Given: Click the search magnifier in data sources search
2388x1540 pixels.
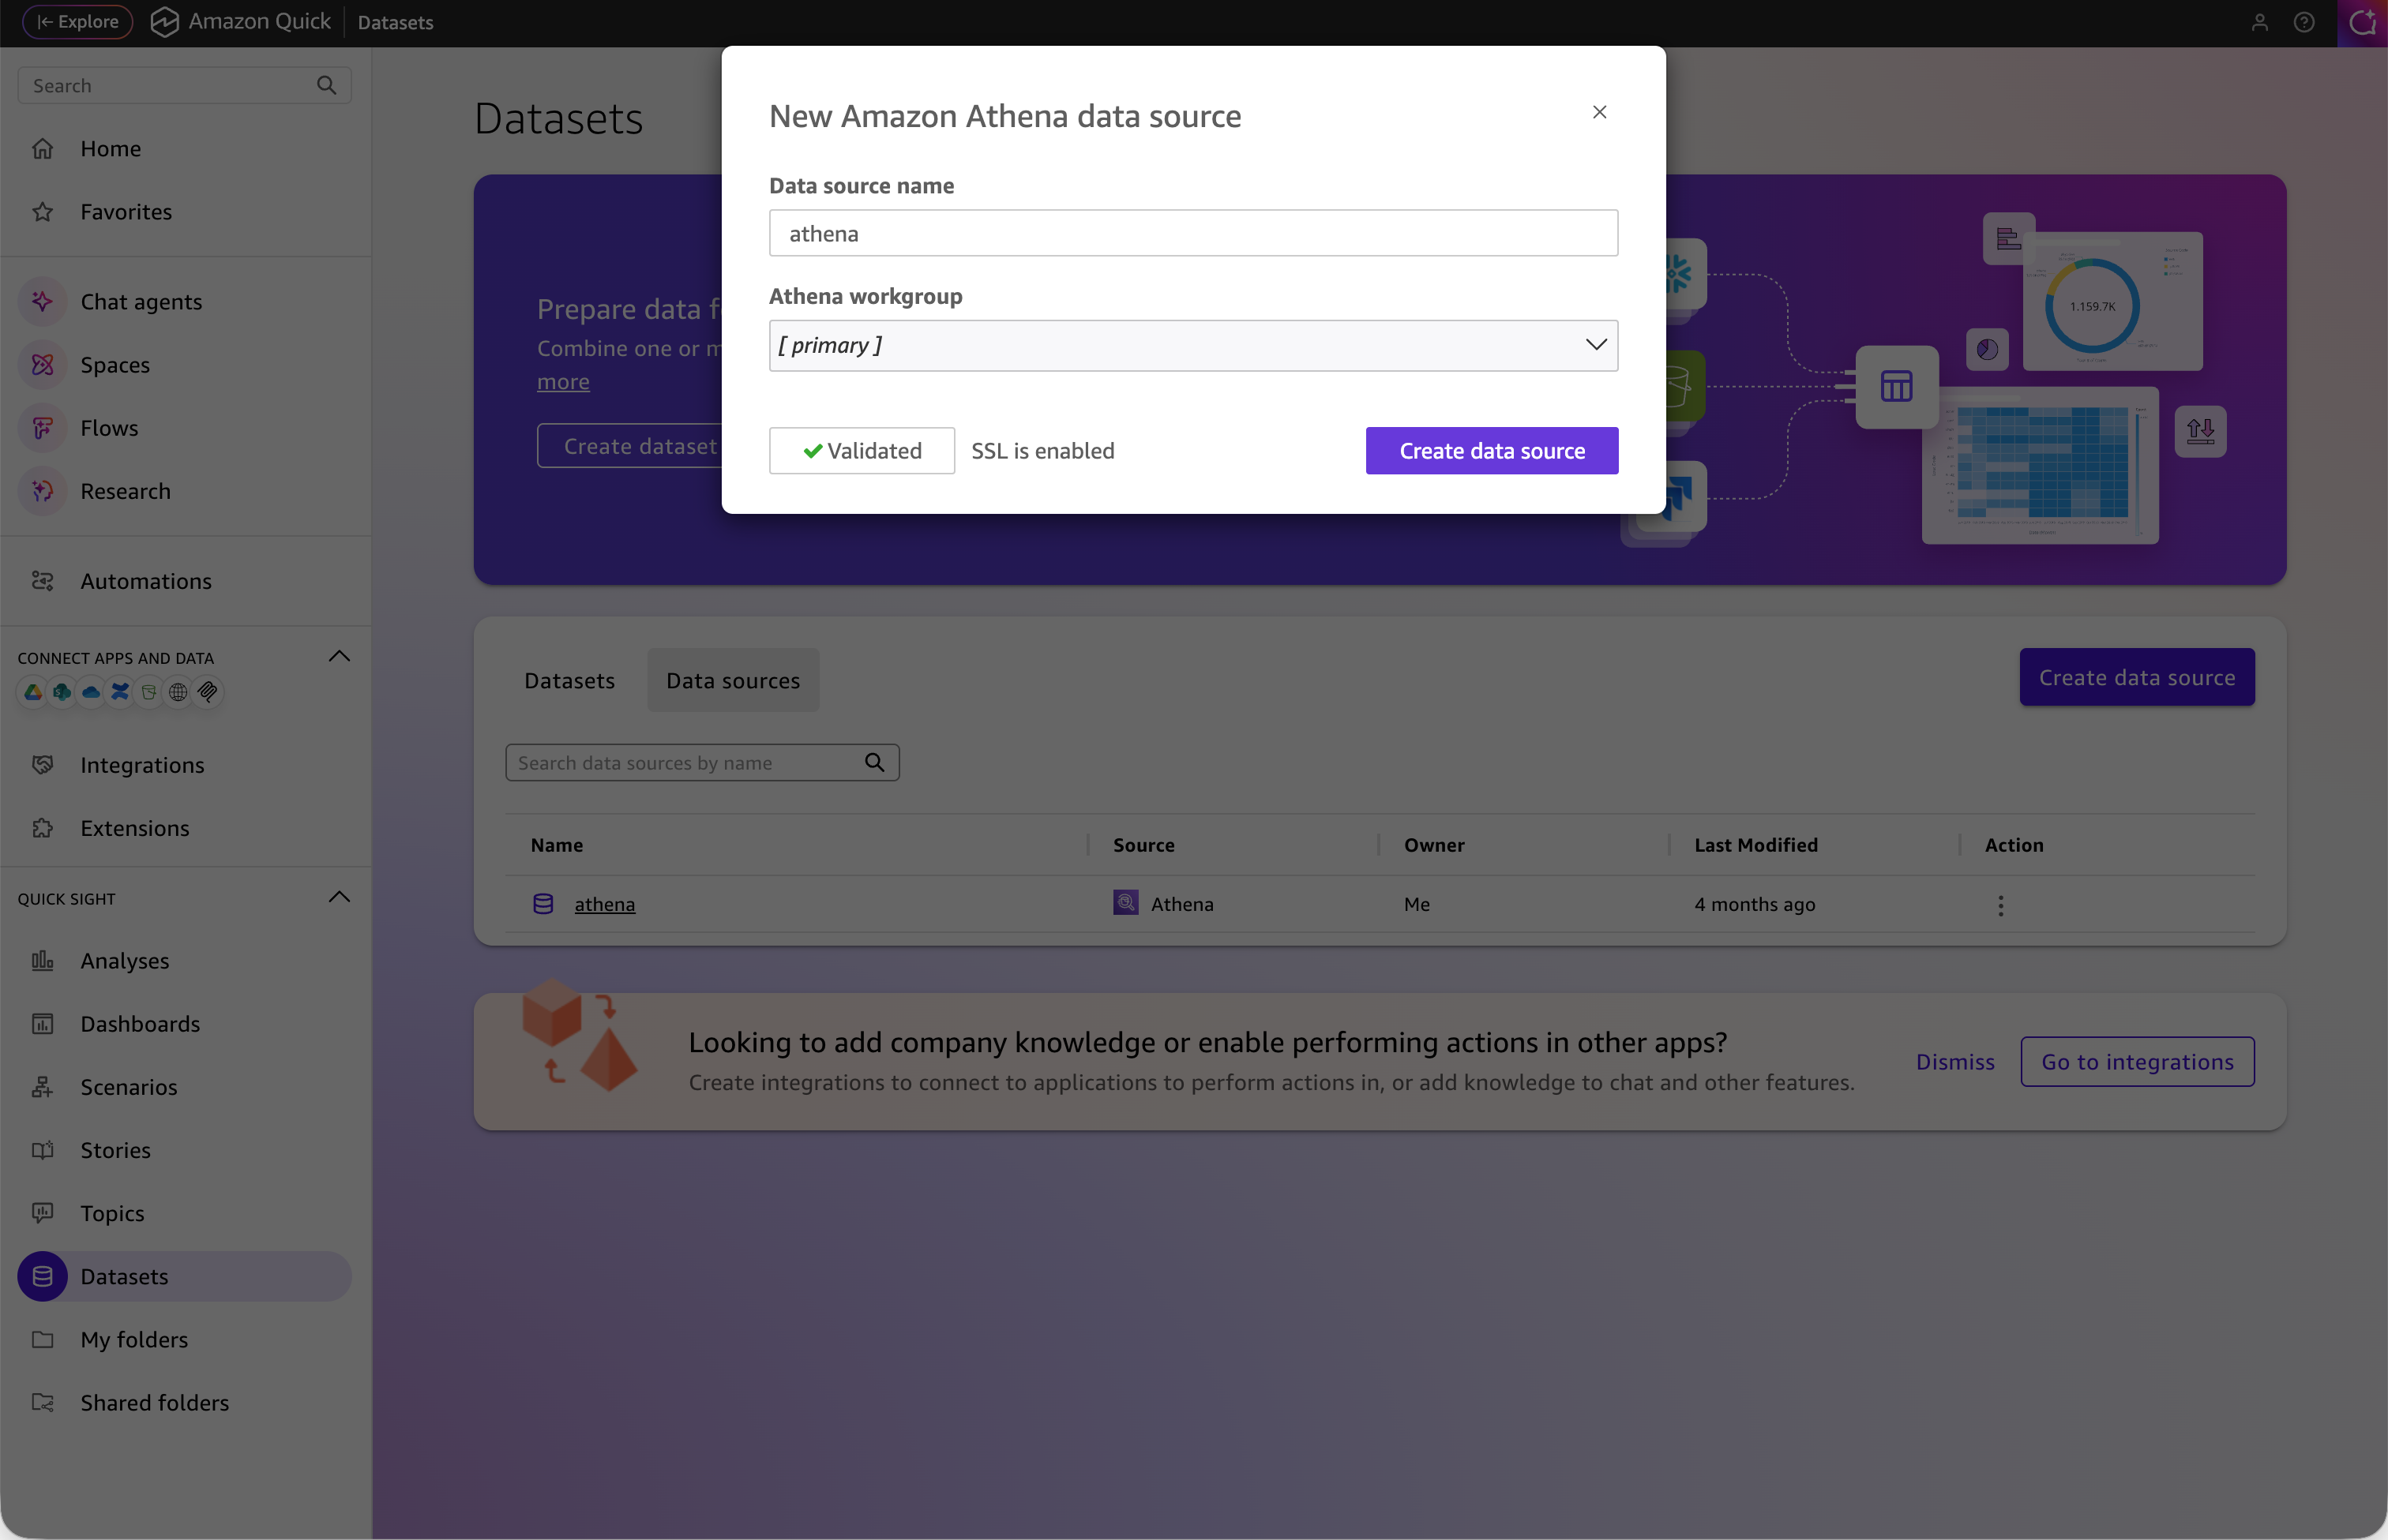Looking at the screenshot, I should click(x=874, y=763).
